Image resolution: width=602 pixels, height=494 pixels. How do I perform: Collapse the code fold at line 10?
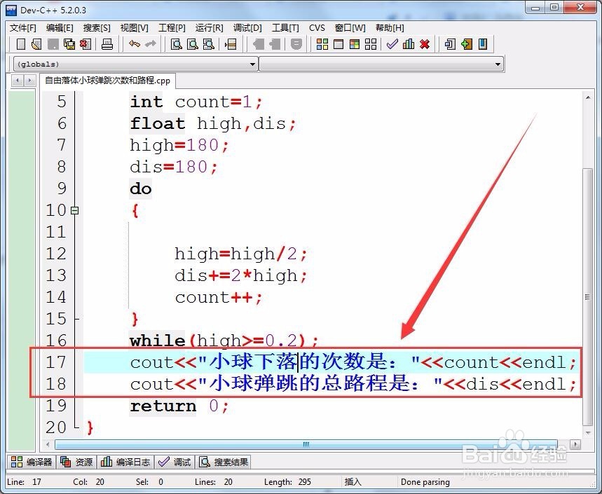(x=75, y=210)
